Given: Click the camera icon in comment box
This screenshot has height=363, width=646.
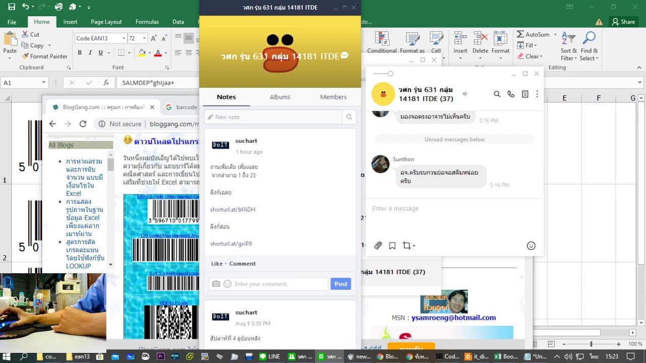Looking at the screenshot, I should 216,284.
